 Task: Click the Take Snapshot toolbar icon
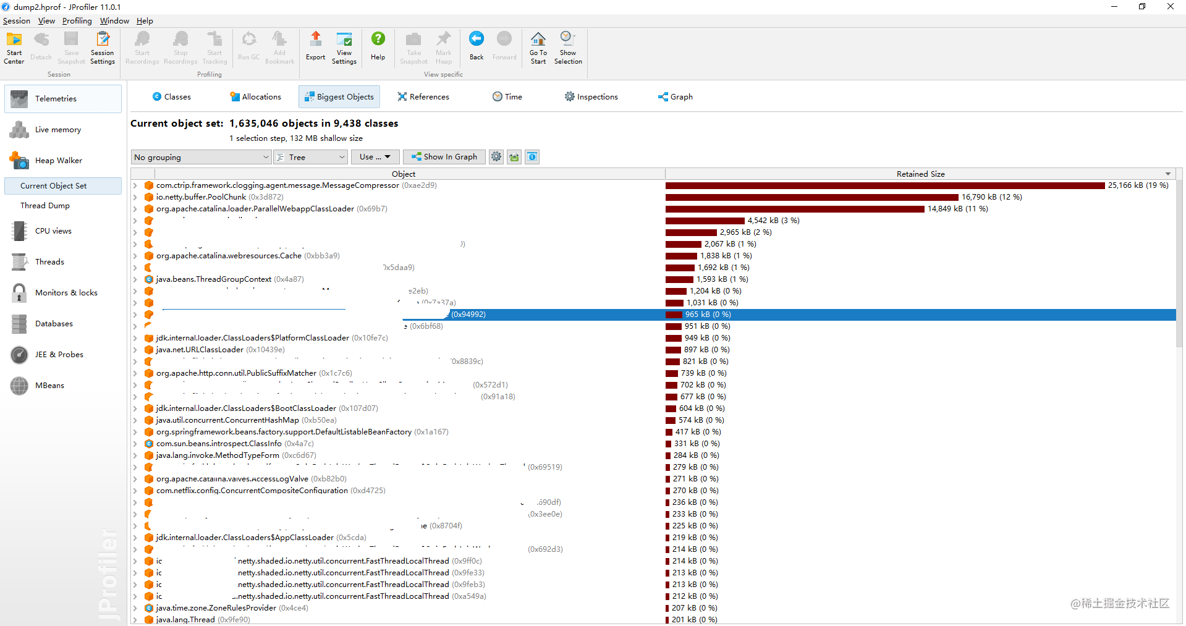(413, 48)
